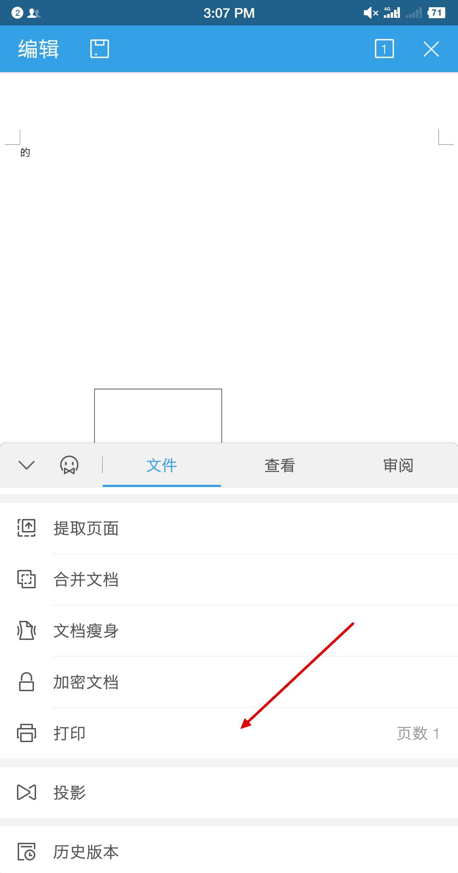458x873 pixels.
Task: Select the empty rectangle shape in document
Action: click(x=158, y=416)
